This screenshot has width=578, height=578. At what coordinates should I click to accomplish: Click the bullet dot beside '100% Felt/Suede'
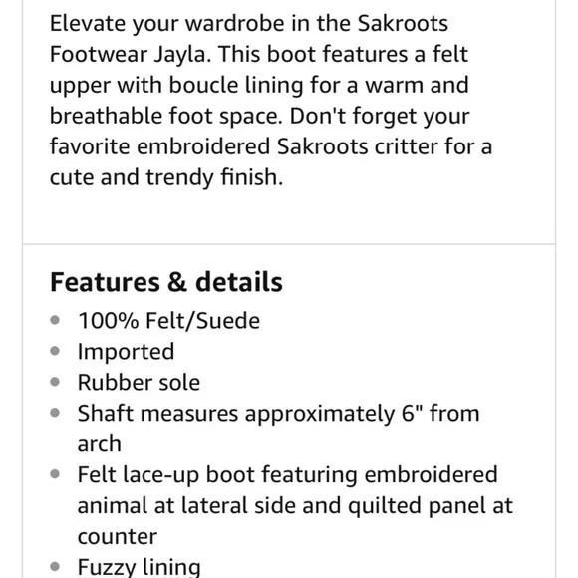click(55, 320)
